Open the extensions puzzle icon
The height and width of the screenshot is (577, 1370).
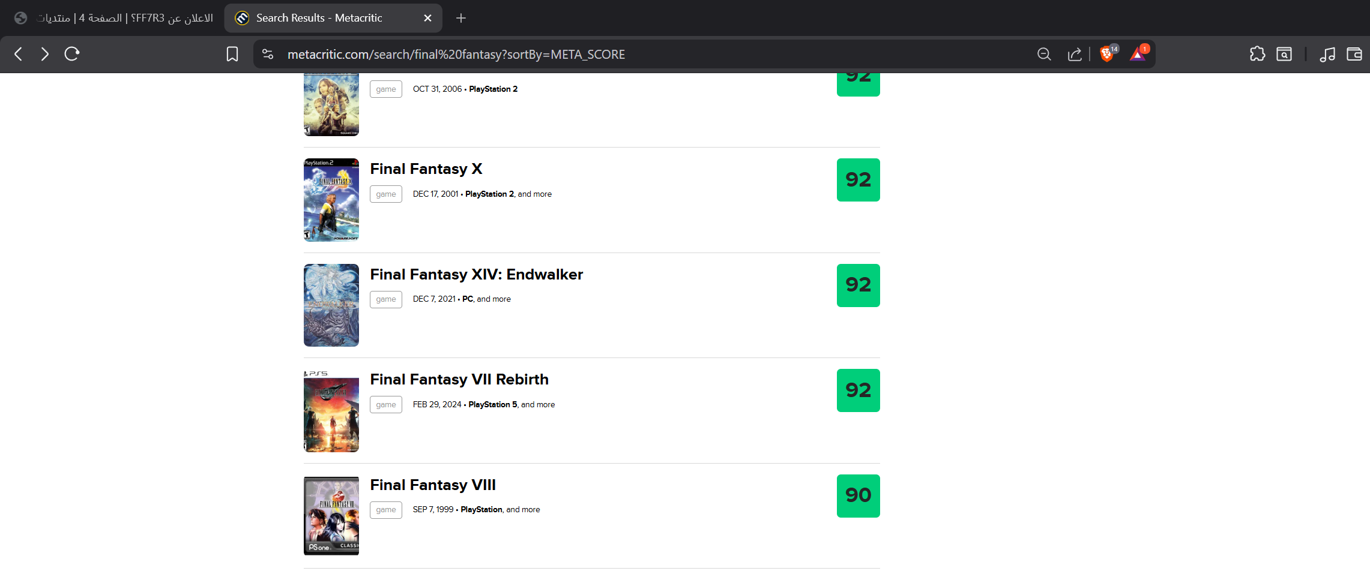point(1257,54)
